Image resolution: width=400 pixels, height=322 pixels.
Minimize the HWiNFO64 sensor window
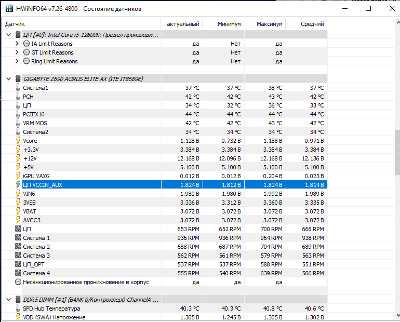click(345, 8)
